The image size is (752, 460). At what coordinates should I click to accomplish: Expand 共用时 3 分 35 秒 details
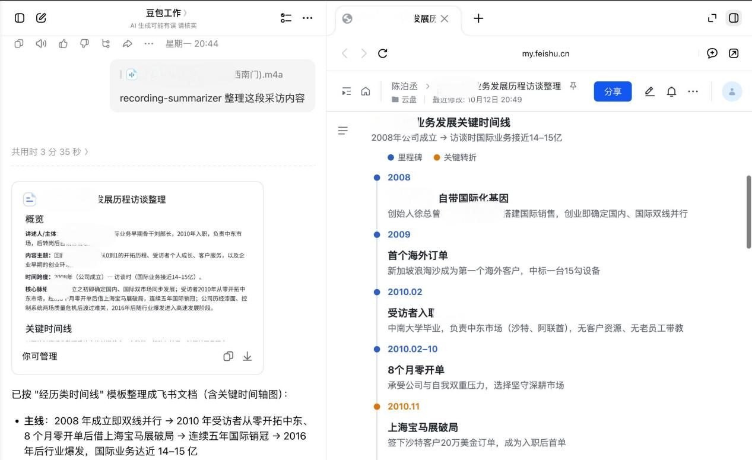50,151
